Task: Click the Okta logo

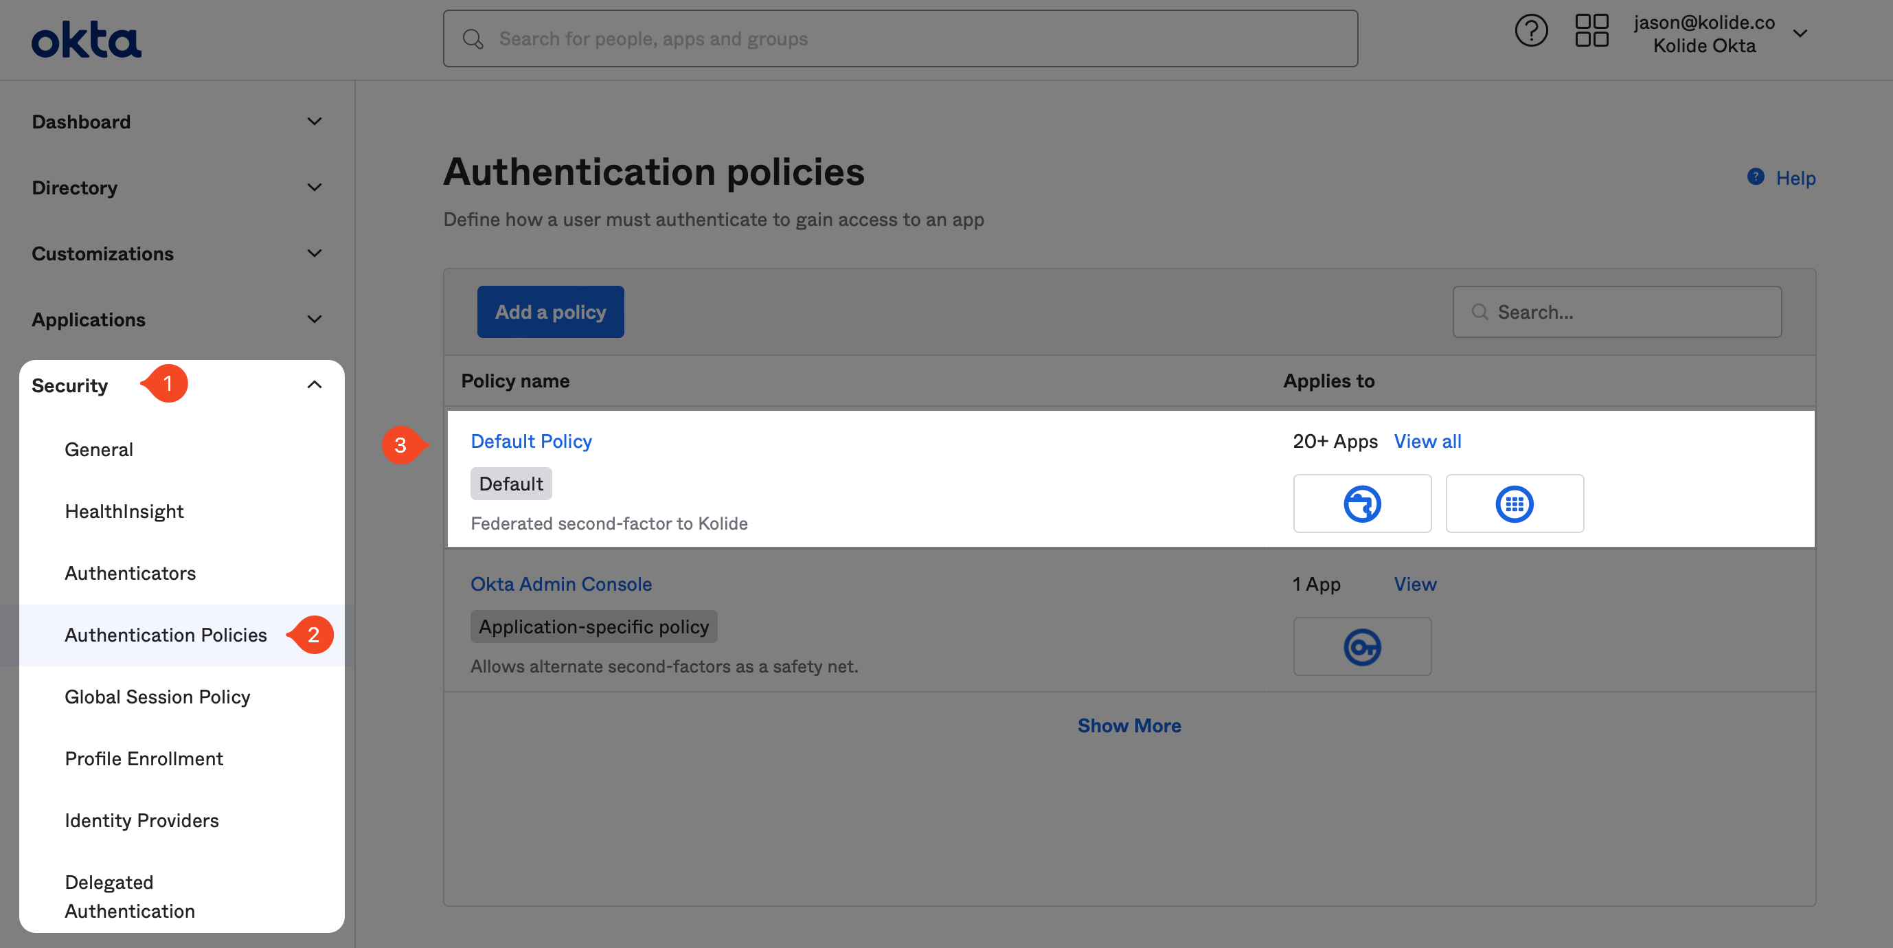Action: coord(86,40)
